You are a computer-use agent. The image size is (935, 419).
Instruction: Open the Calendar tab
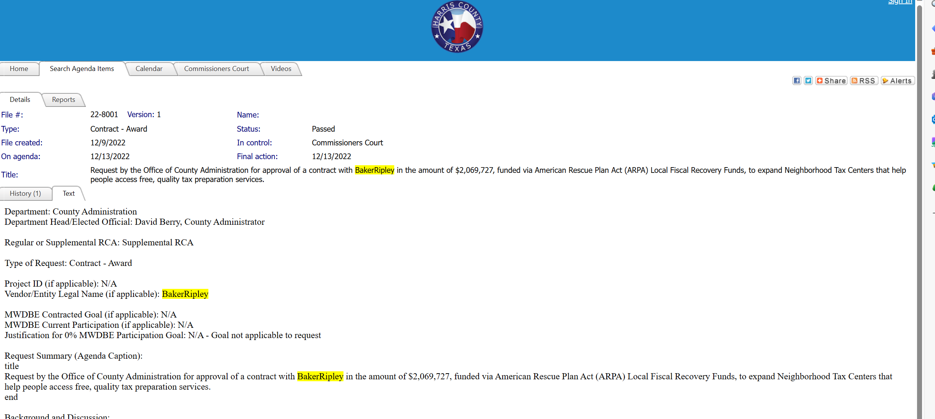149,69
